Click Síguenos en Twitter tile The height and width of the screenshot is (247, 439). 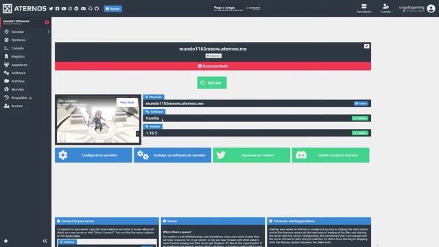(x=252, y=155)
